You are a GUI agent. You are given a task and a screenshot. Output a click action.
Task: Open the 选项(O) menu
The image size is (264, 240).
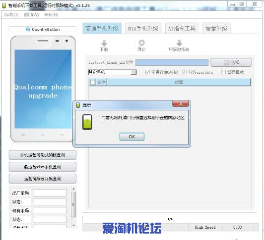pyautogui.click(x=11, y=15)
